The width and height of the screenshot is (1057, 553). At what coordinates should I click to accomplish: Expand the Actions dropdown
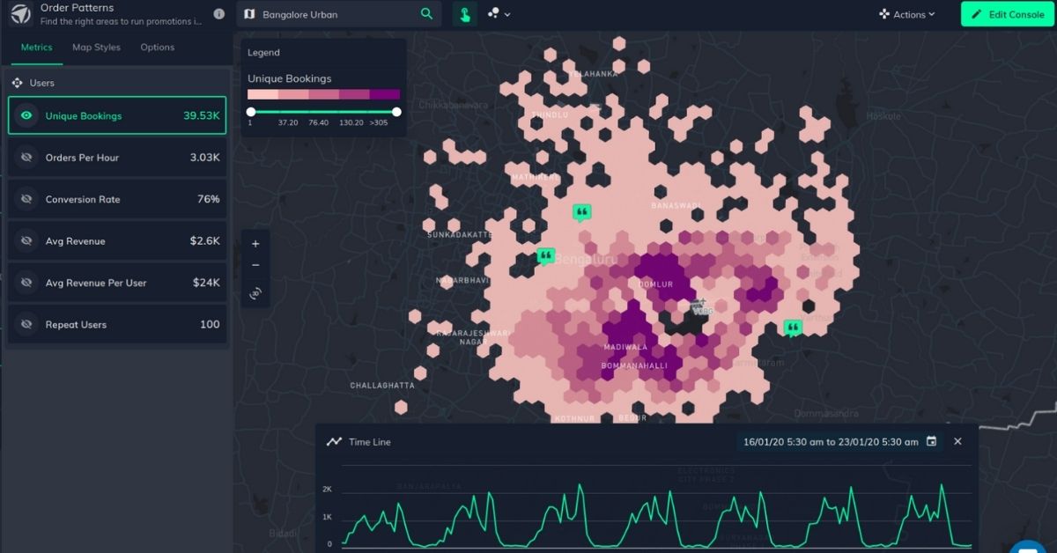(906, 14)
